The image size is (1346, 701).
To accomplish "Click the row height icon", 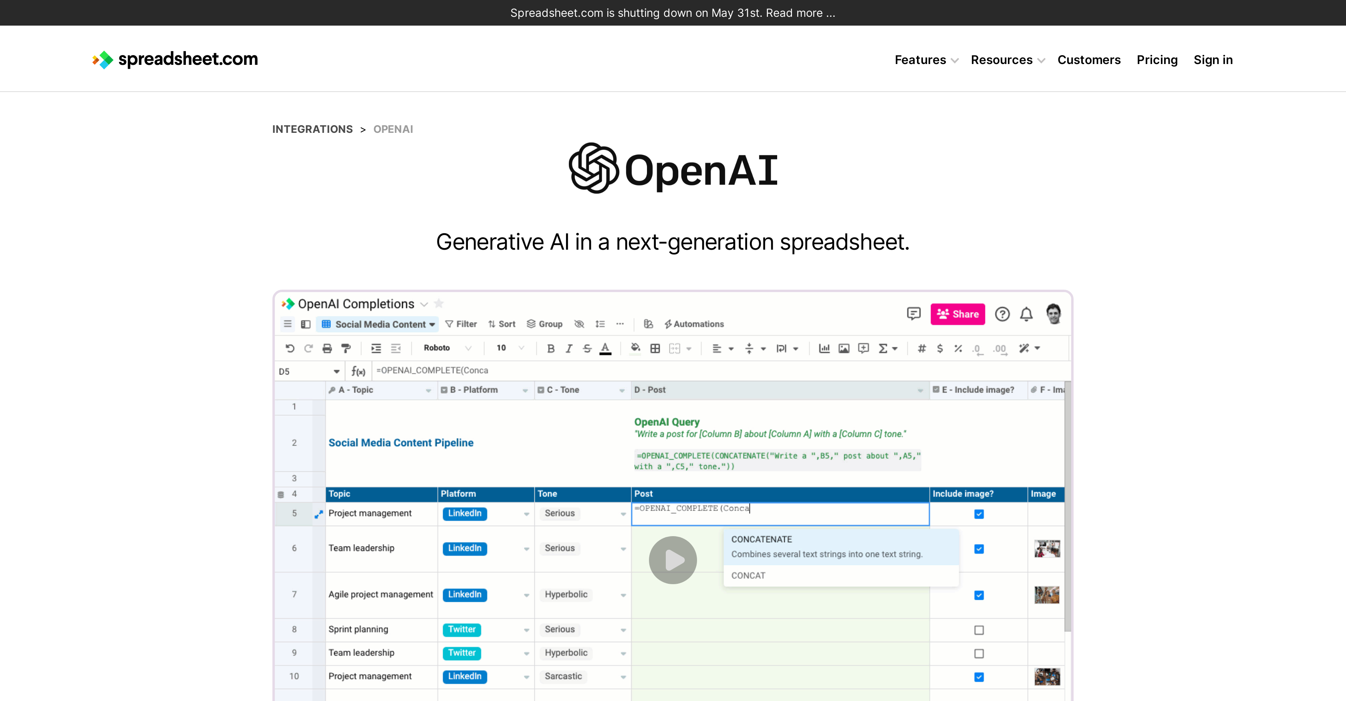I will coord(600,324).
